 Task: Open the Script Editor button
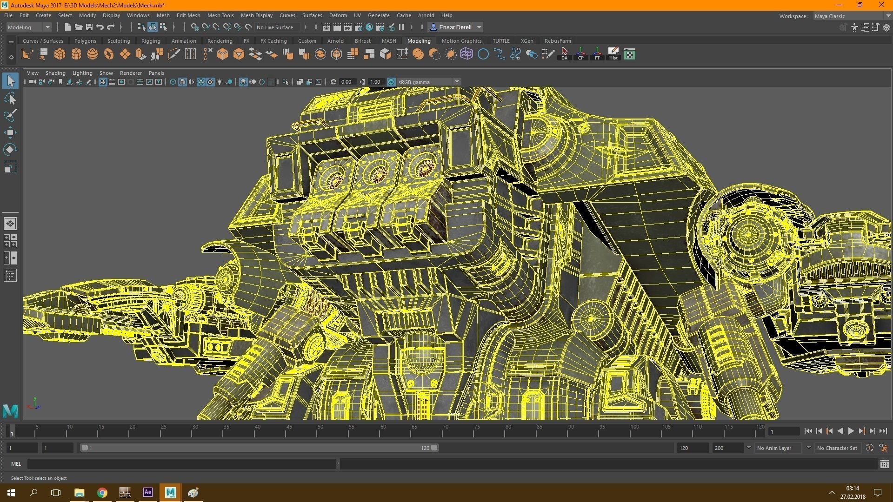tap(884, 463)
